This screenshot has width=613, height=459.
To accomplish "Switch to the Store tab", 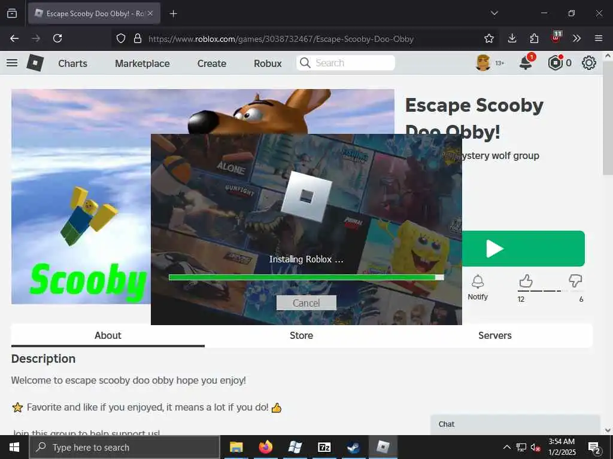I will 302,335.
